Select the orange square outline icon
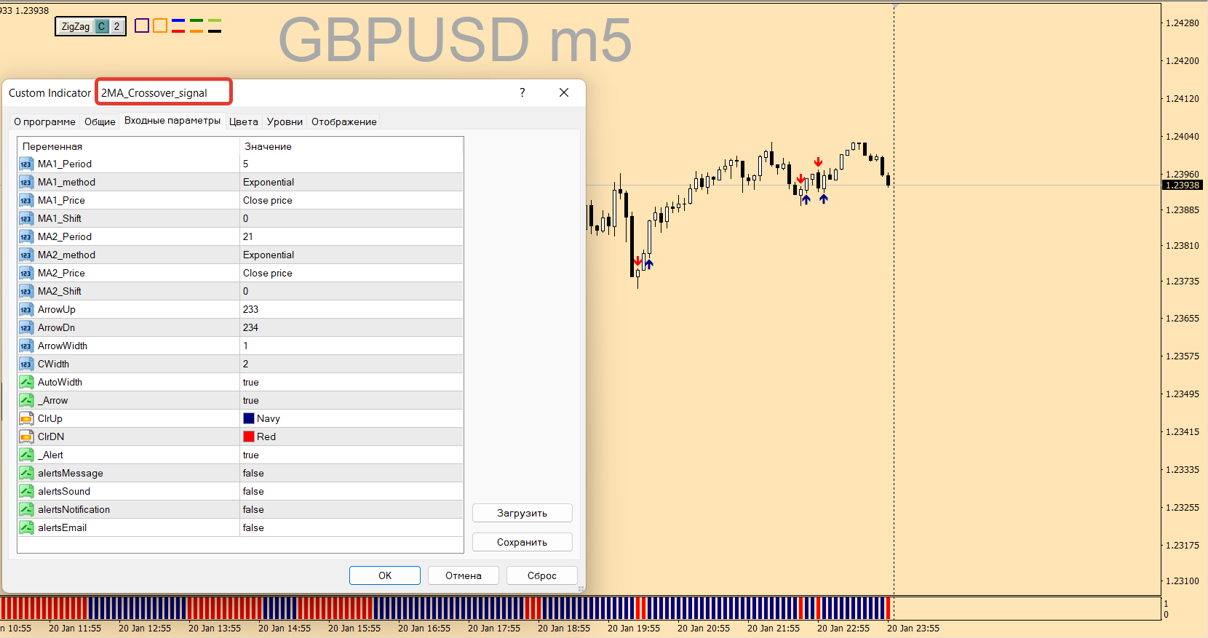Viewport: 1208px width, 638px height. [x=160, y=25]
